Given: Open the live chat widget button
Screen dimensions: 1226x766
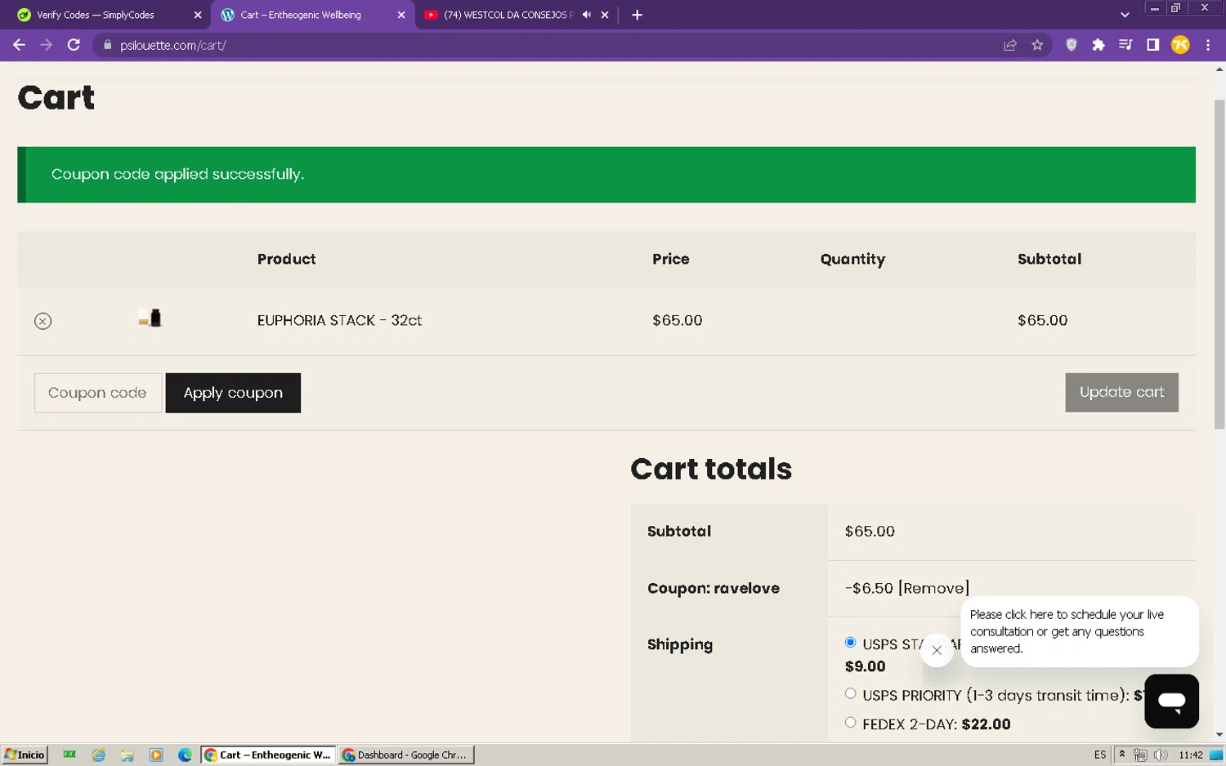Looking at the screenshot, I should (x=1171, y=701).
